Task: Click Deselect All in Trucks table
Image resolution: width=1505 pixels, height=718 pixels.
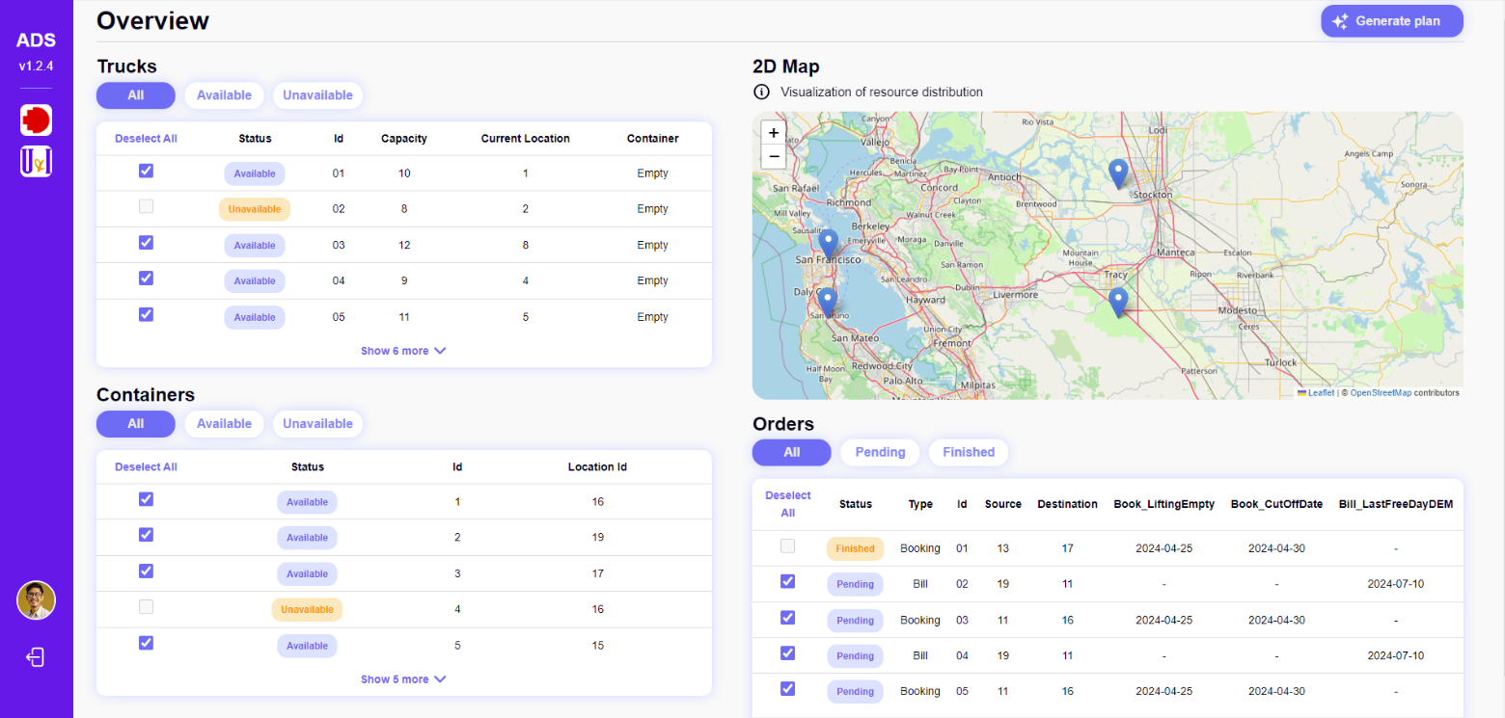Action: tap(146, 139)
